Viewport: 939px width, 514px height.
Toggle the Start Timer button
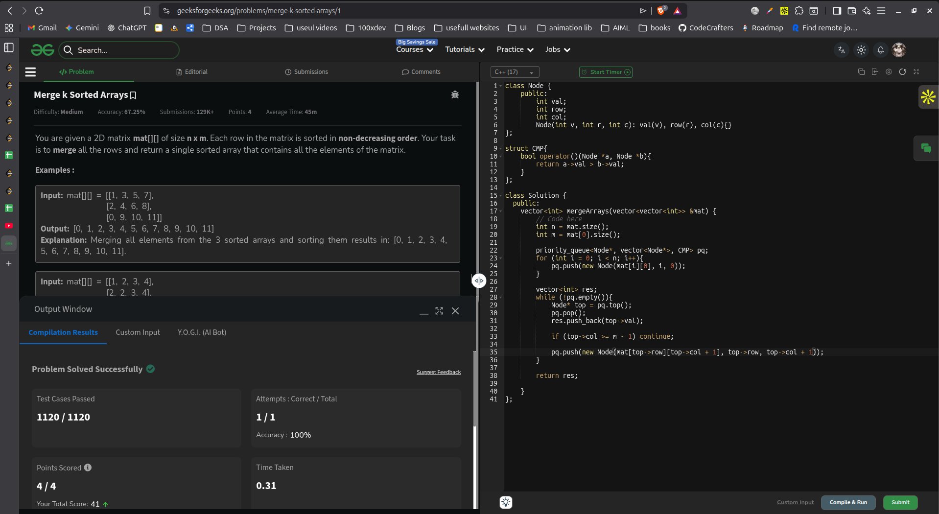click(x=606, y=72)
